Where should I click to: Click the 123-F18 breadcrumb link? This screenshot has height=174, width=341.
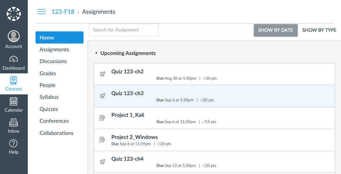(63, 12)
